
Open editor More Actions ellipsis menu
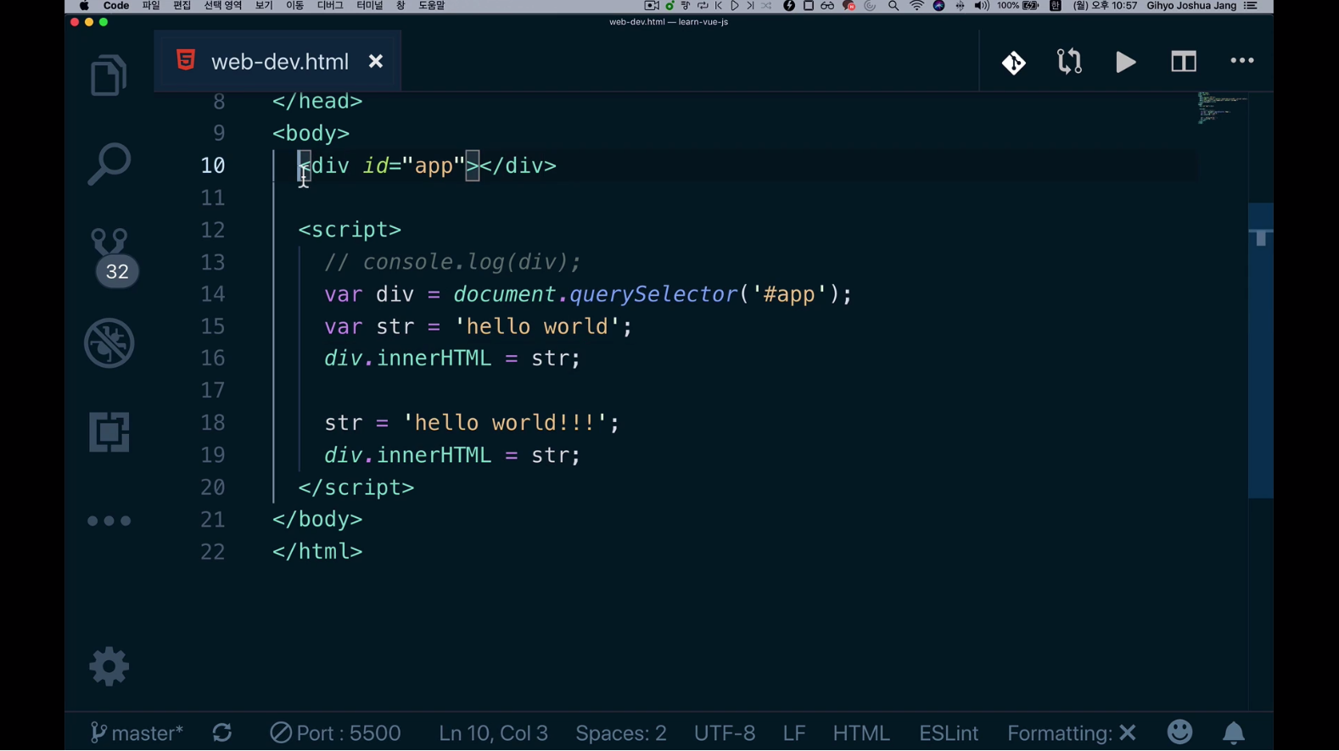click(x=1241, y=61)
